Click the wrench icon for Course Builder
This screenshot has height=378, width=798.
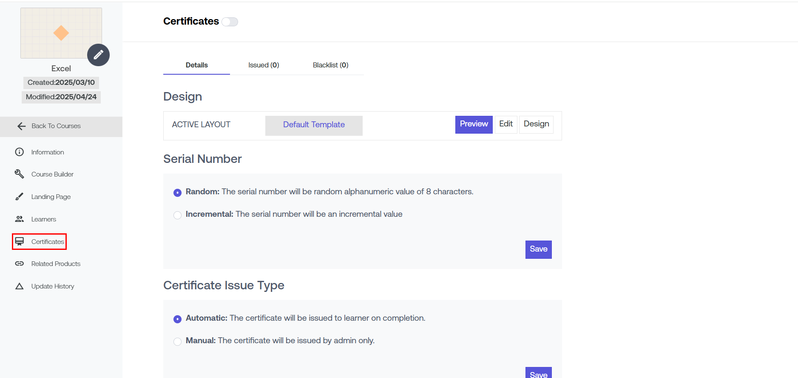coord(20,174)
